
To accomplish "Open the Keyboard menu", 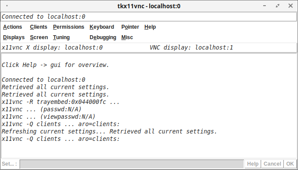I will point(102,27).
